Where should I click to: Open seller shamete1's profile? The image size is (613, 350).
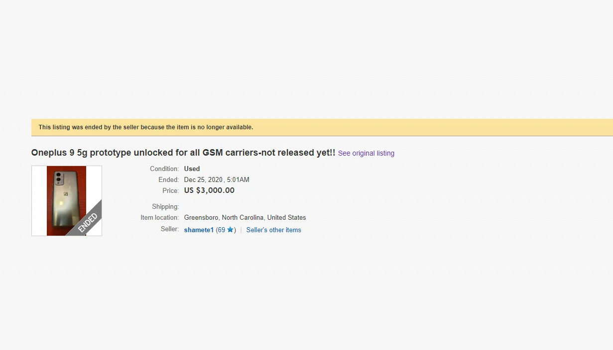pos(199,230)
